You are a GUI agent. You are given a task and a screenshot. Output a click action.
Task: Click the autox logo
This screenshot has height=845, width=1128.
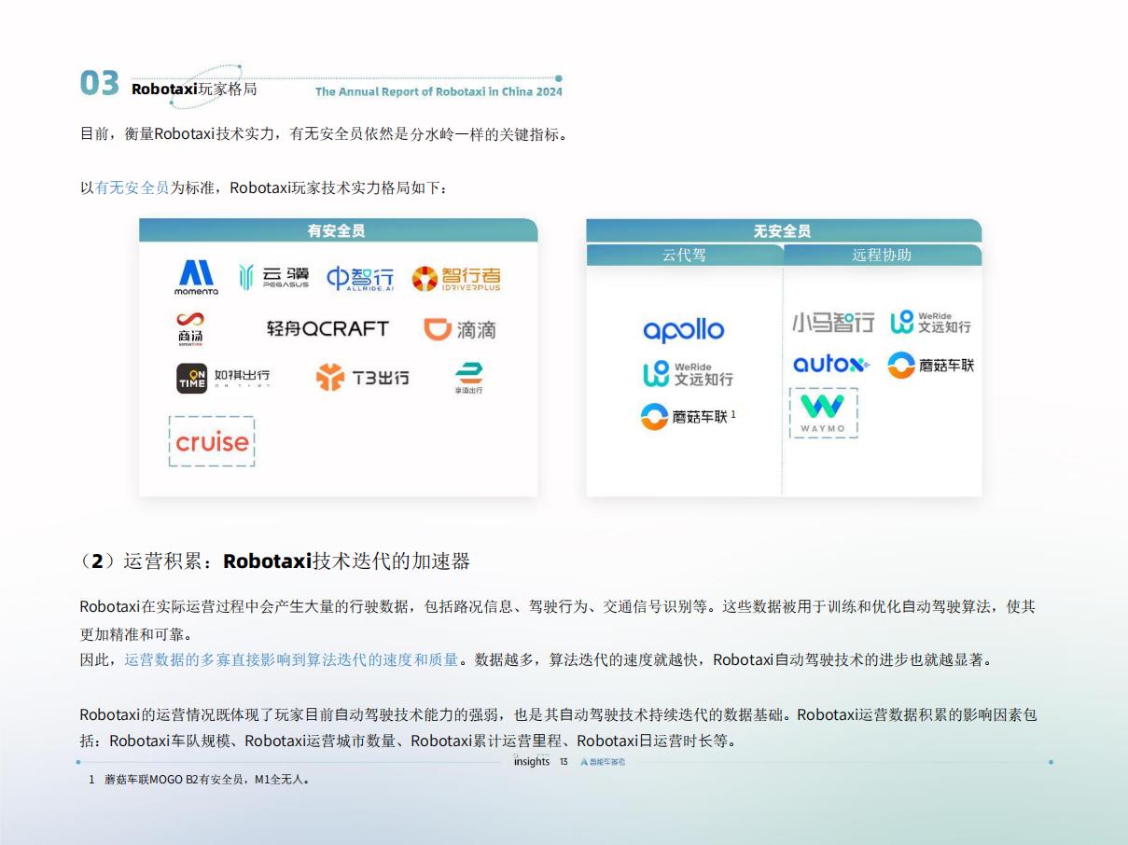[x=831, y=365]
